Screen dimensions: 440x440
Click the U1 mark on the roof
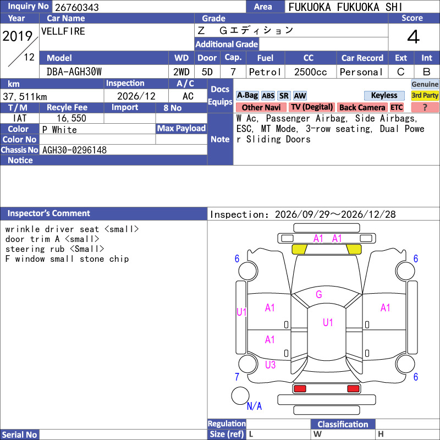pyautogui.click(x=328, y=322)
